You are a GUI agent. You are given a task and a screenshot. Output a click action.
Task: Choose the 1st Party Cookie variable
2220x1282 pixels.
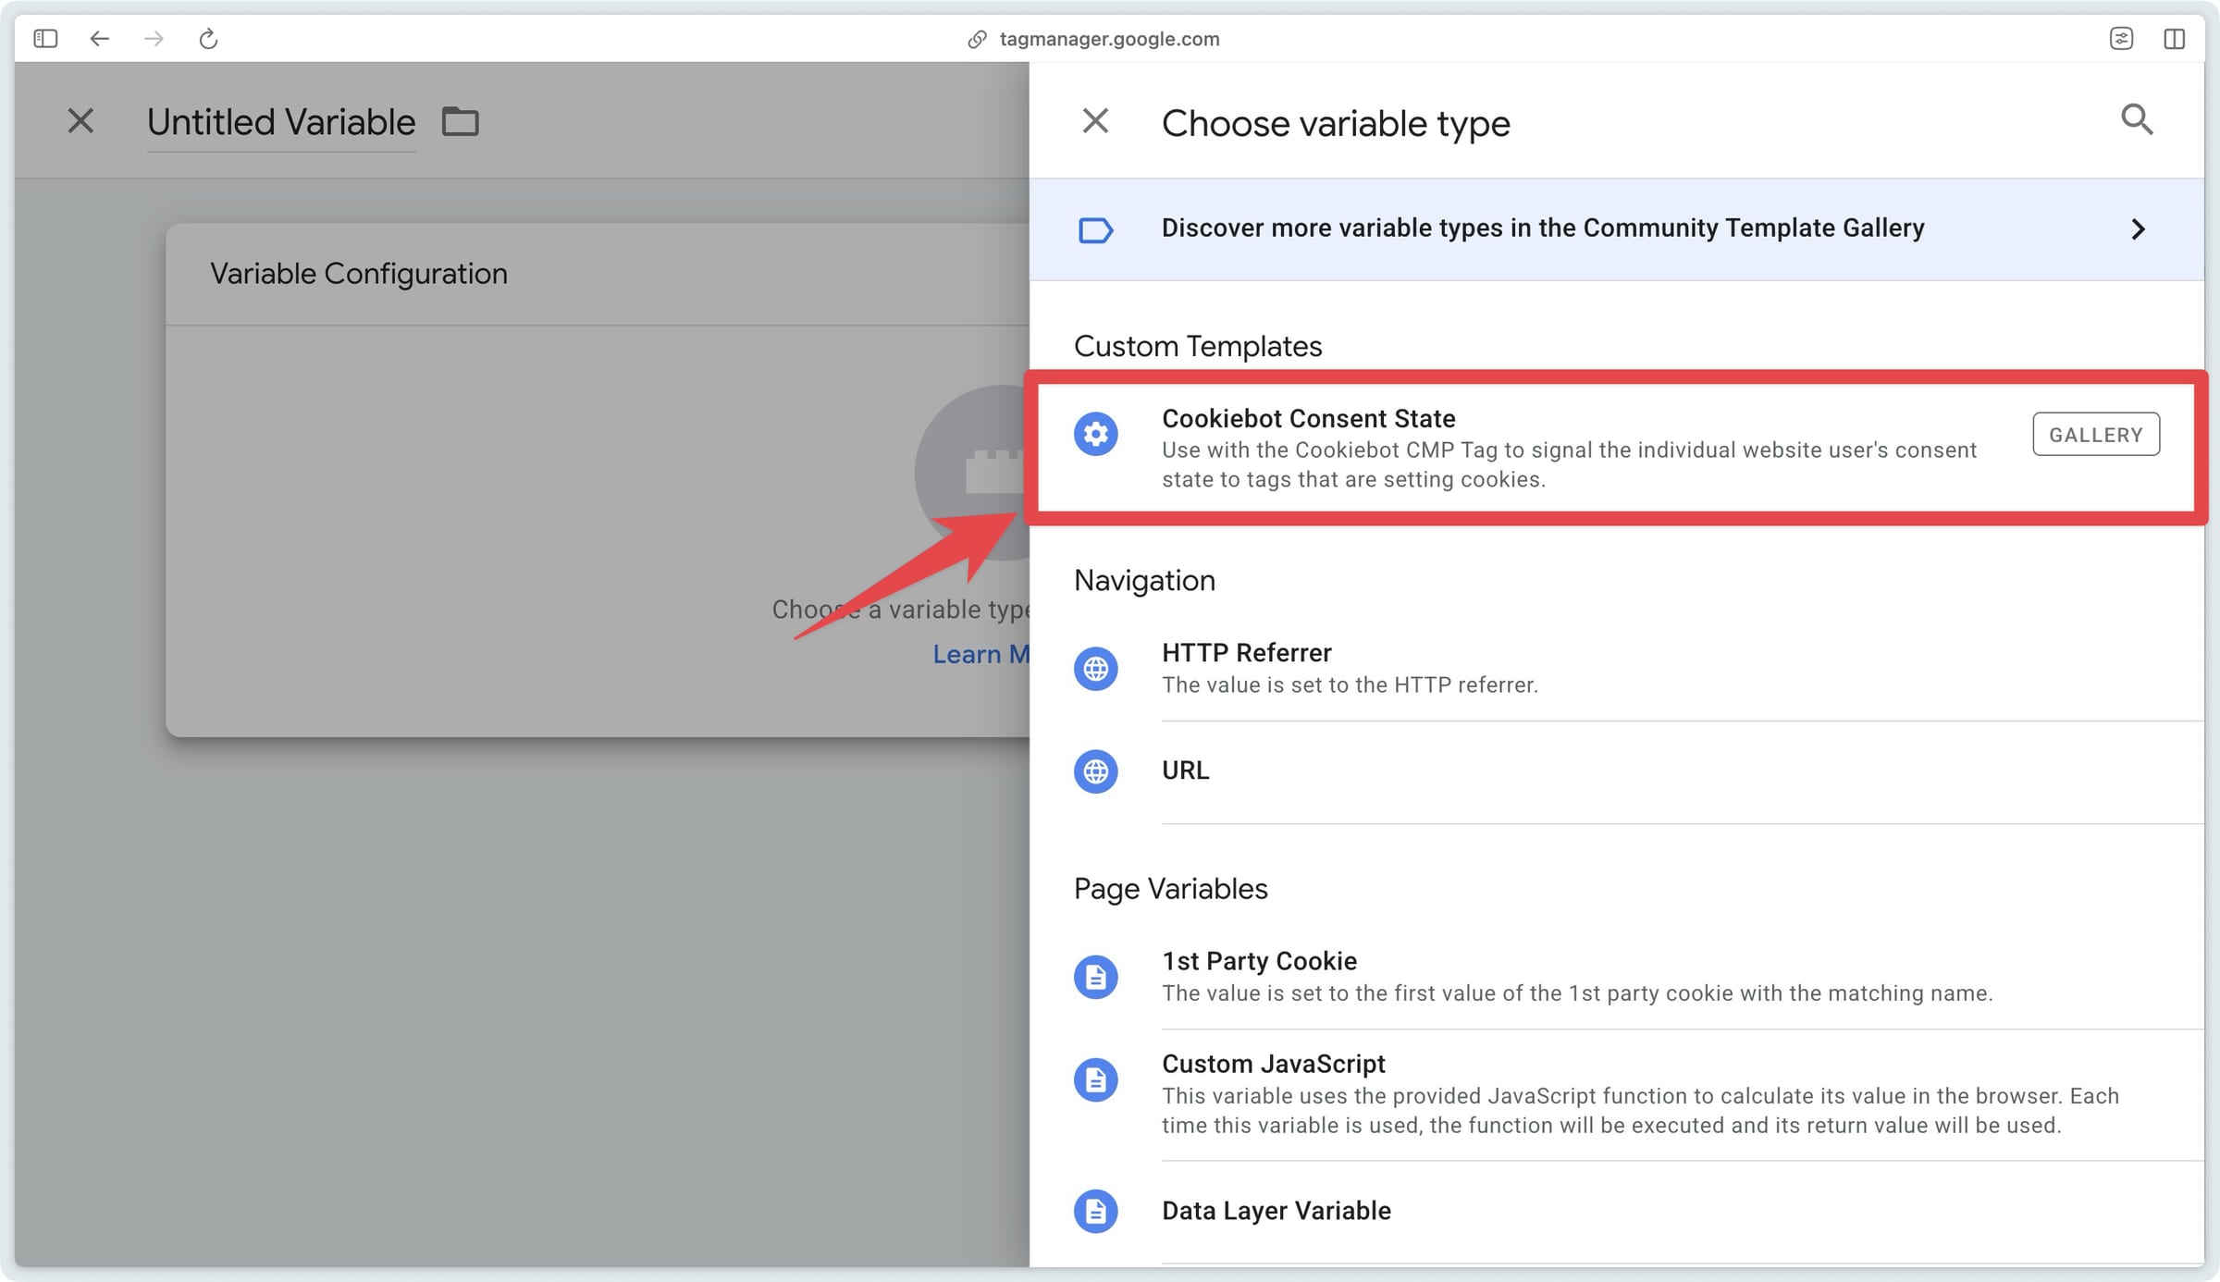[1616, 977]
